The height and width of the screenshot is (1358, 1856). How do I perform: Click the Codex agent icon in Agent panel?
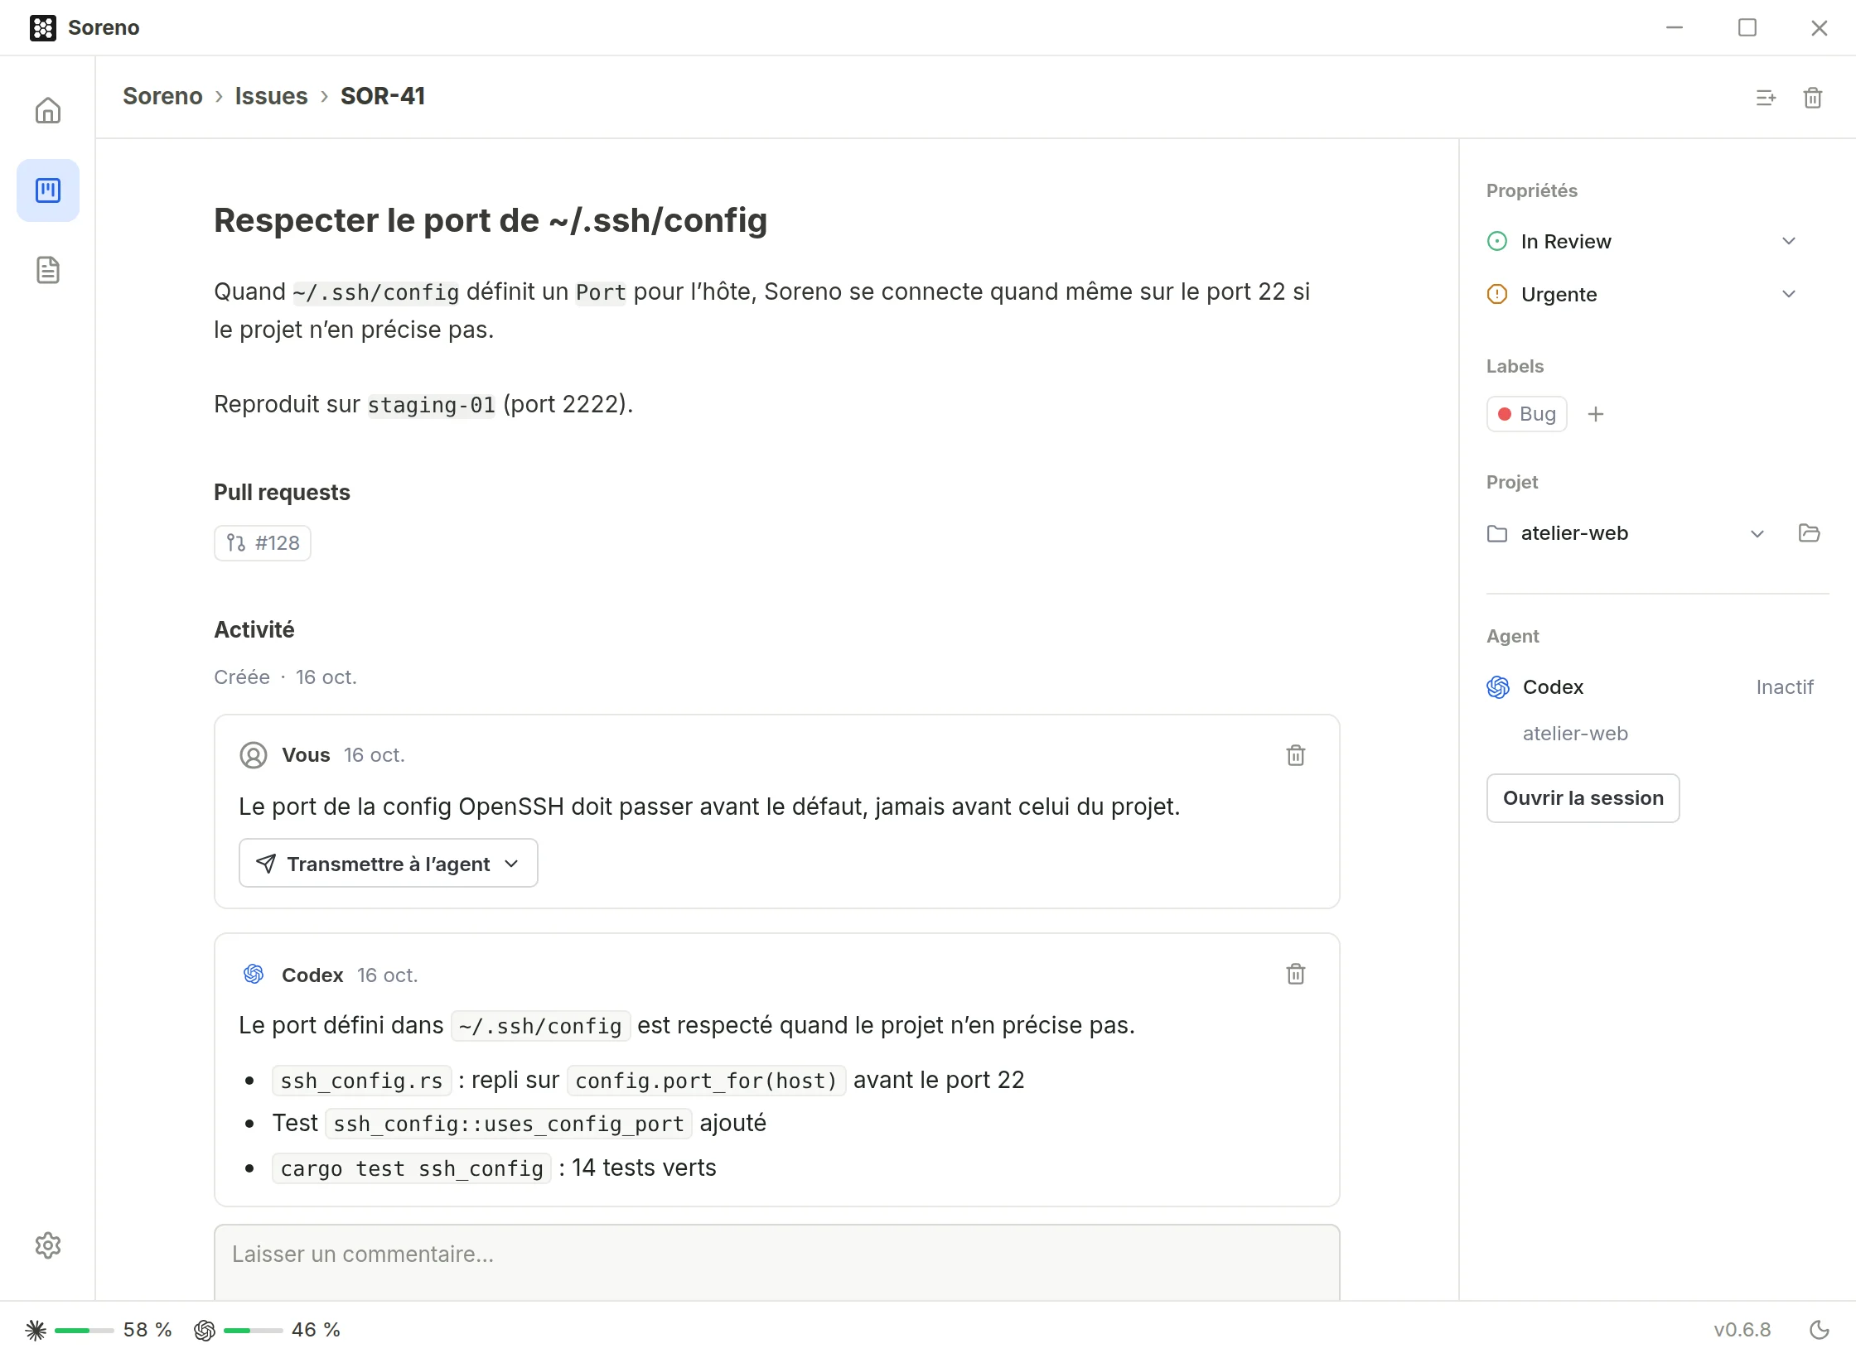point(1498,687)
